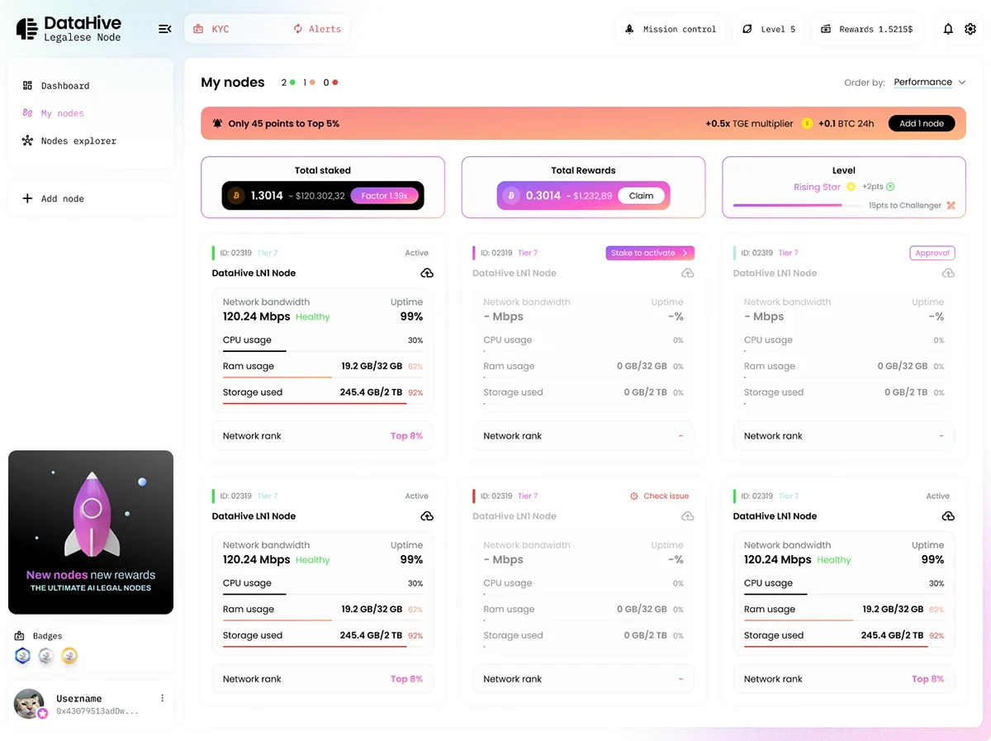Click the ~ $1.232,89 rewards value
This screenshot has width=991, height=741.
(x=590, y=196)
